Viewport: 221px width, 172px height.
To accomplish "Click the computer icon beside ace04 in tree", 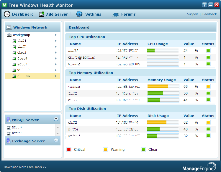I will [x=14, y=58].
